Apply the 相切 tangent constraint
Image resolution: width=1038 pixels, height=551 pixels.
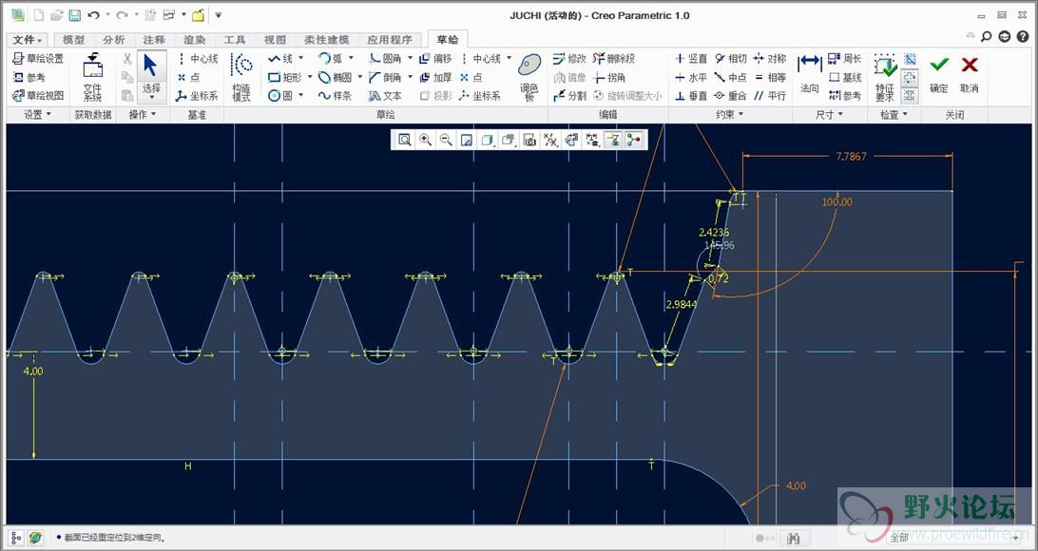(731, 58)
